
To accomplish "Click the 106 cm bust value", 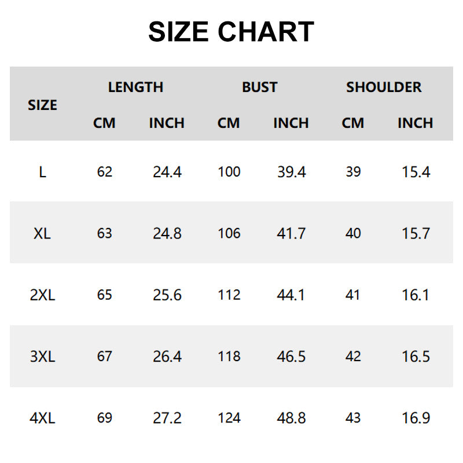I will point(229,233).
